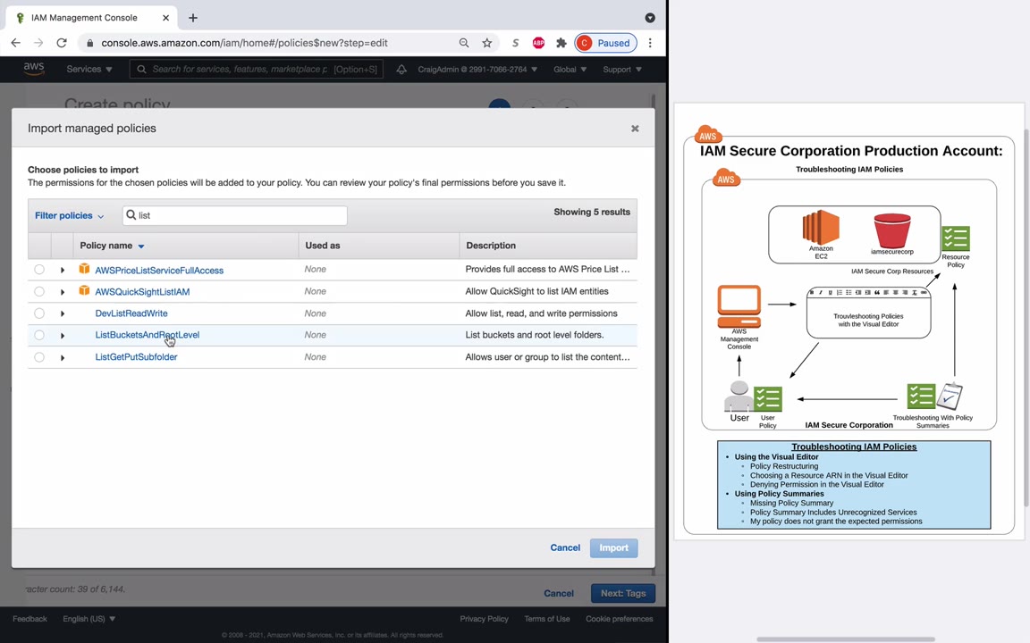Close the IAM Management Console tab

[165, 18]
